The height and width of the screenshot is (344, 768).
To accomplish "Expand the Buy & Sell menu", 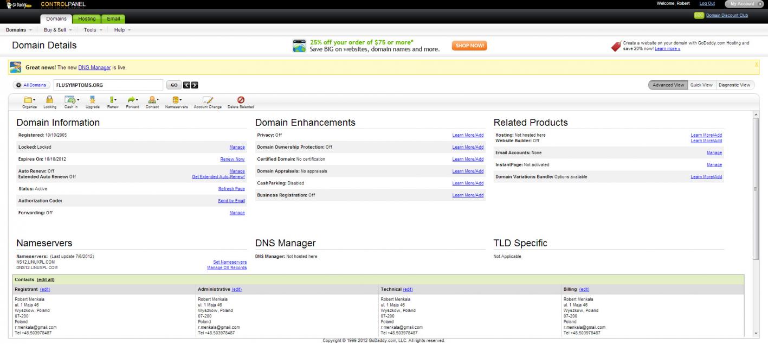I will click(x=57, y=29).
